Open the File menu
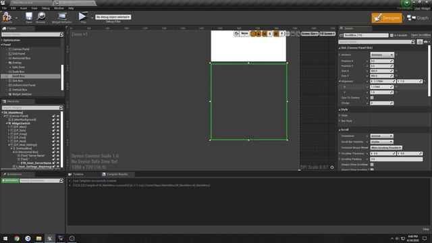The width and height of the screenshot is (432, 243). [x=5, y=8]
